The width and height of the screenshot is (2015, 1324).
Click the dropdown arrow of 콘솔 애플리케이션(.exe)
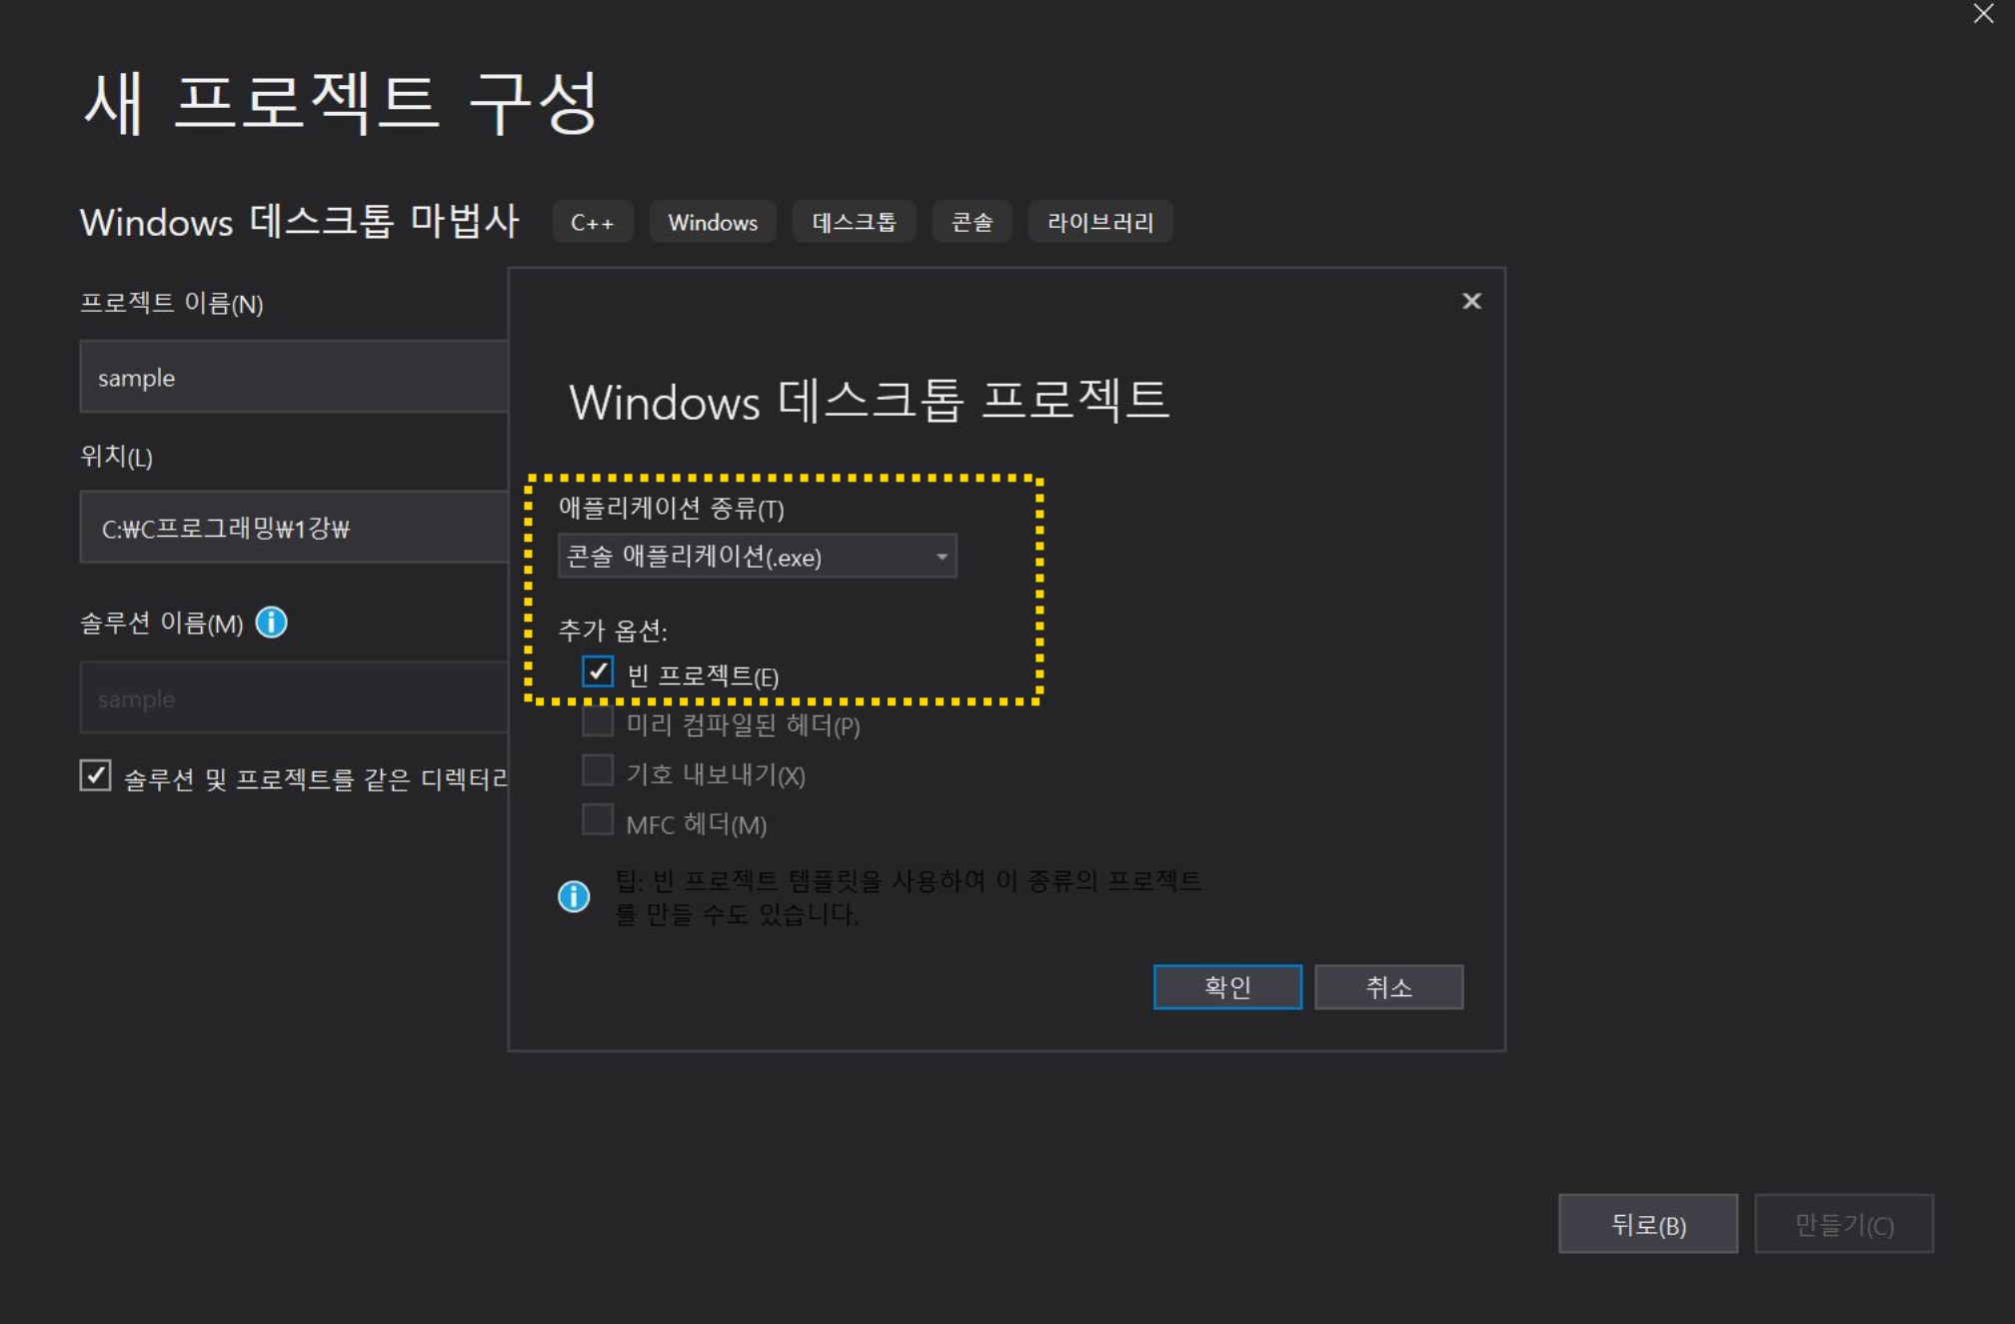pos(941,557)
